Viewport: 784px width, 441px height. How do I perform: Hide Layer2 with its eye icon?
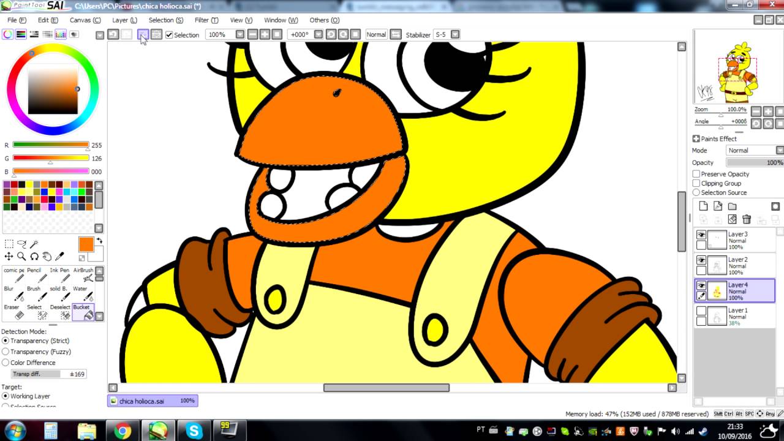click(701, 260)
